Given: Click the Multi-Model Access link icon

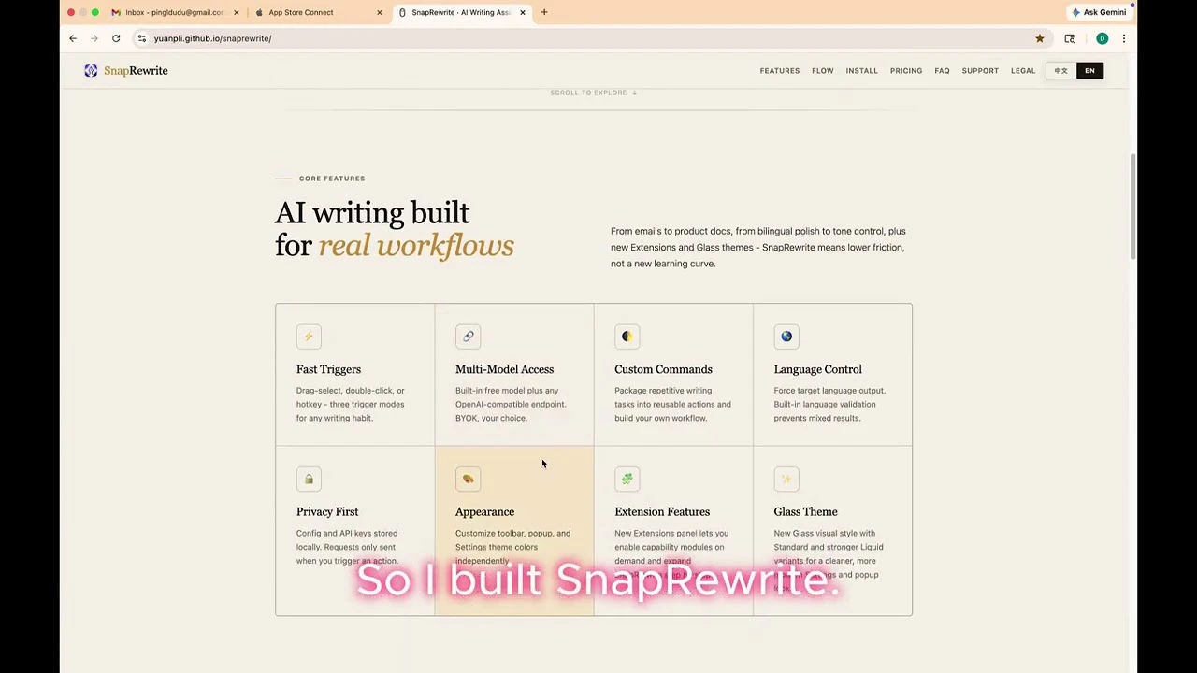Looking at the screenshot, I should 468,336.
